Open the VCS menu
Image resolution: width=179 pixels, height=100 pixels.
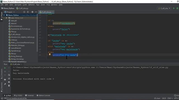pos(48,5)
